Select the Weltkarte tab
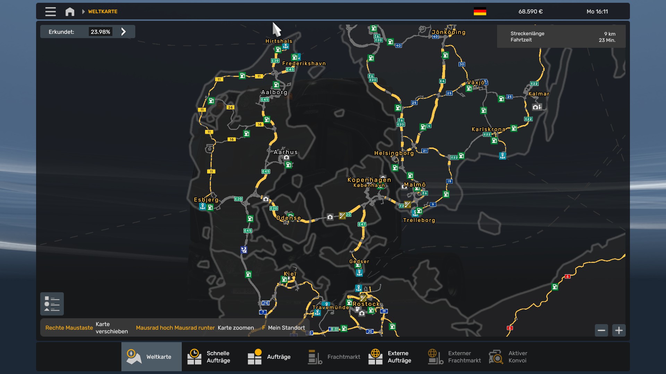 [x=152, y=357]
